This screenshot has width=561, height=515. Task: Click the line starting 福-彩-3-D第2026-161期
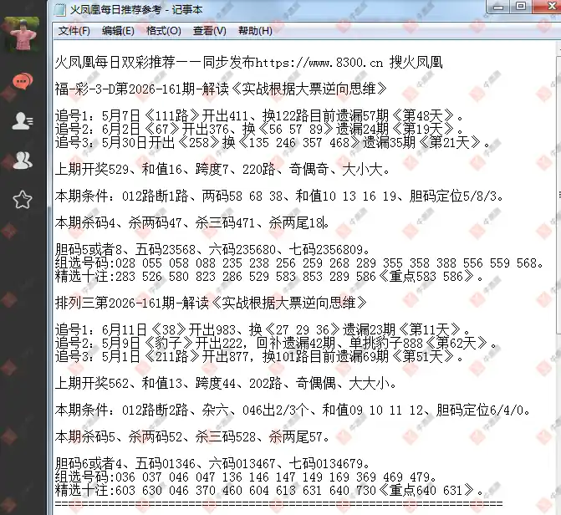pos(221,89)
